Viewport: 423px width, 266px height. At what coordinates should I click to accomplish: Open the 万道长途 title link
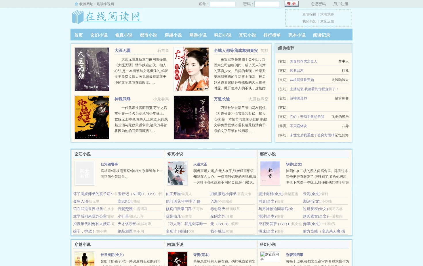pyautogui.click(x=222, y=99)
